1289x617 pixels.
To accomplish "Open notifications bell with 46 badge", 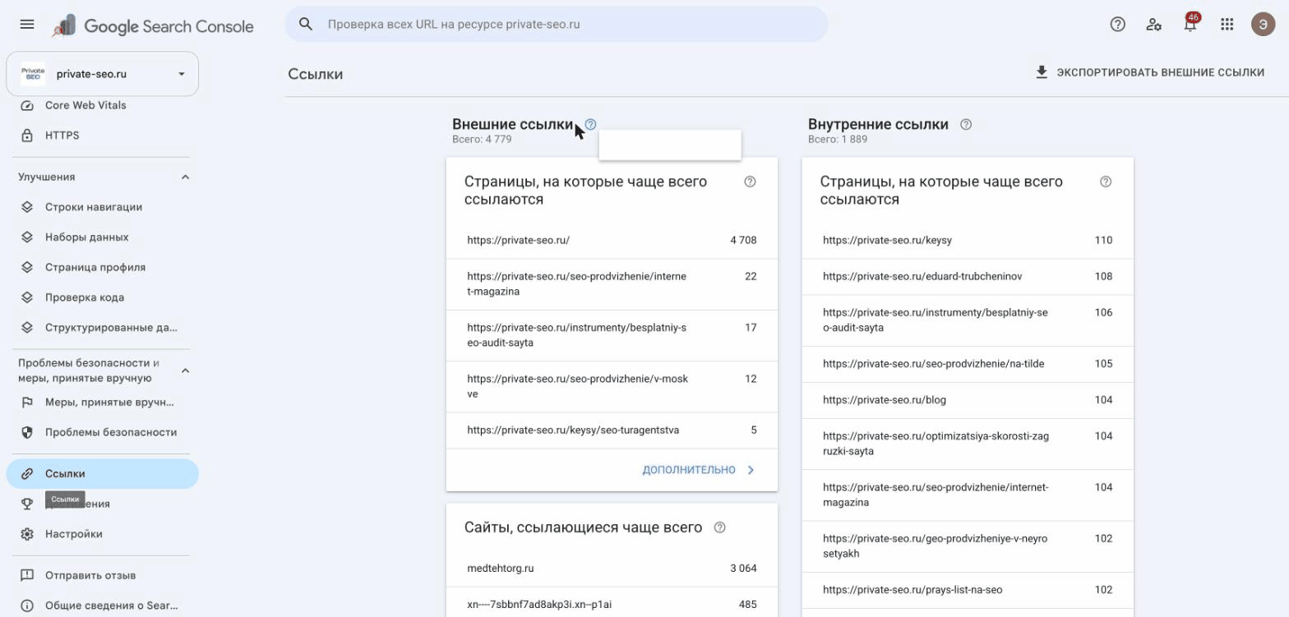I will click(1190, 23).
